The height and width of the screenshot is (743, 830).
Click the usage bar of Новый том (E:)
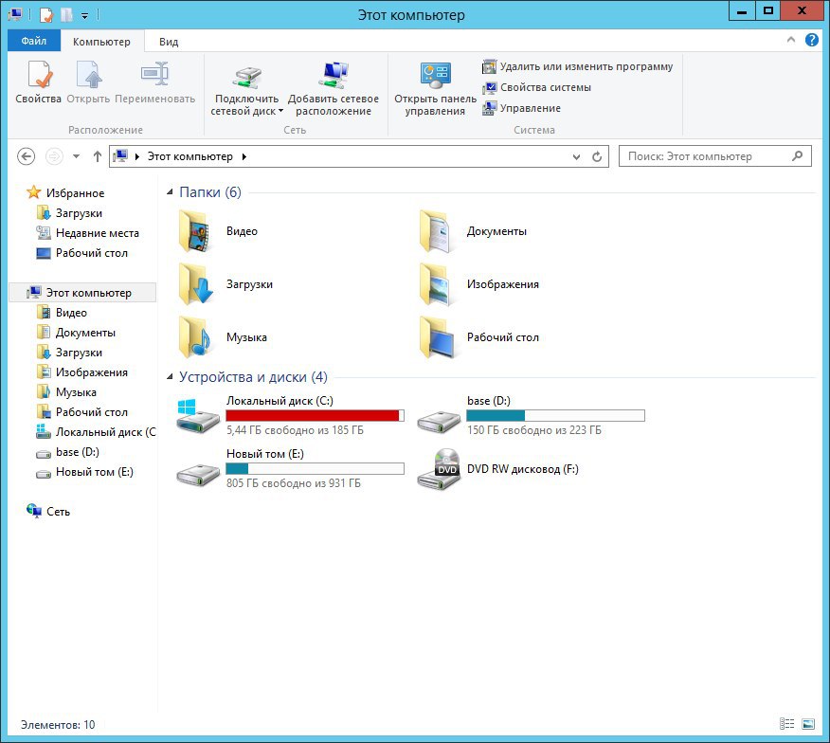(315, 469)
